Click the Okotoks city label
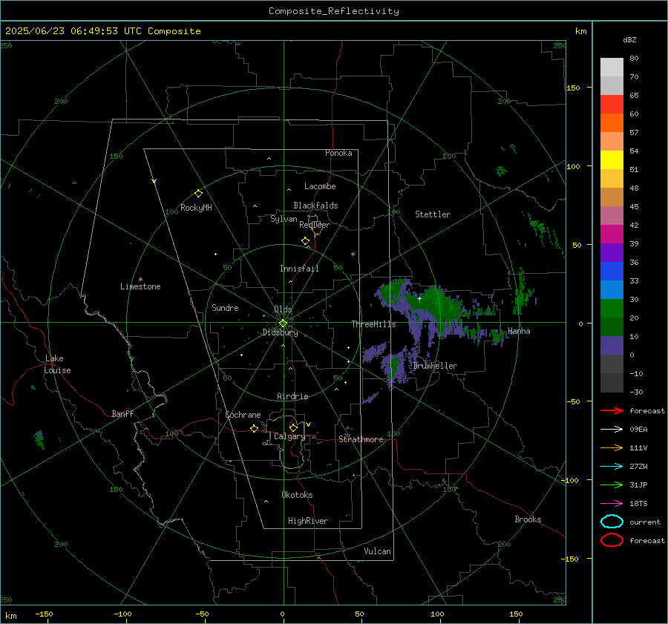Viewport: 668px width, 624px height. [297, 495]
